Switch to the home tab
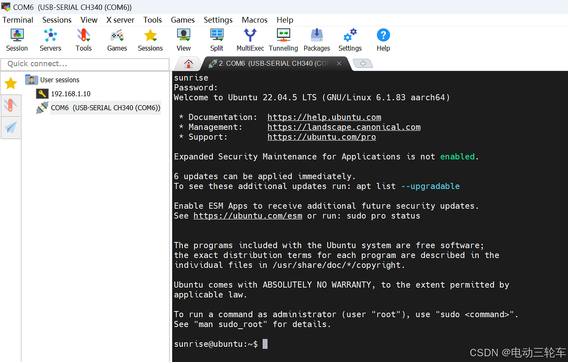 click(189, 63)
